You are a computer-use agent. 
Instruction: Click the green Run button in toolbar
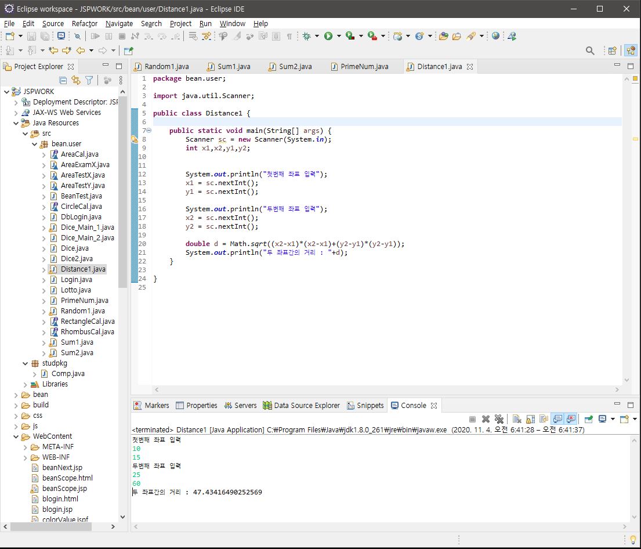coord(328,36)
